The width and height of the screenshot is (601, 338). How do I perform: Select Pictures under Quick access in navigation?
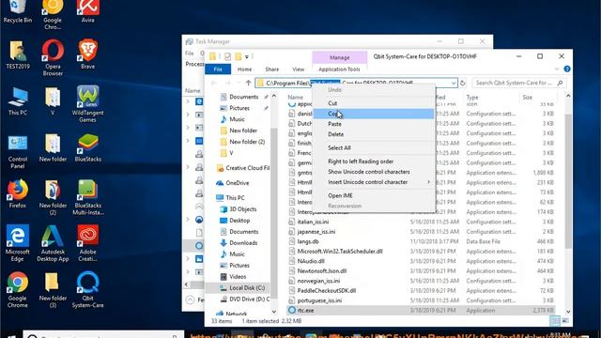click(239, 108)
